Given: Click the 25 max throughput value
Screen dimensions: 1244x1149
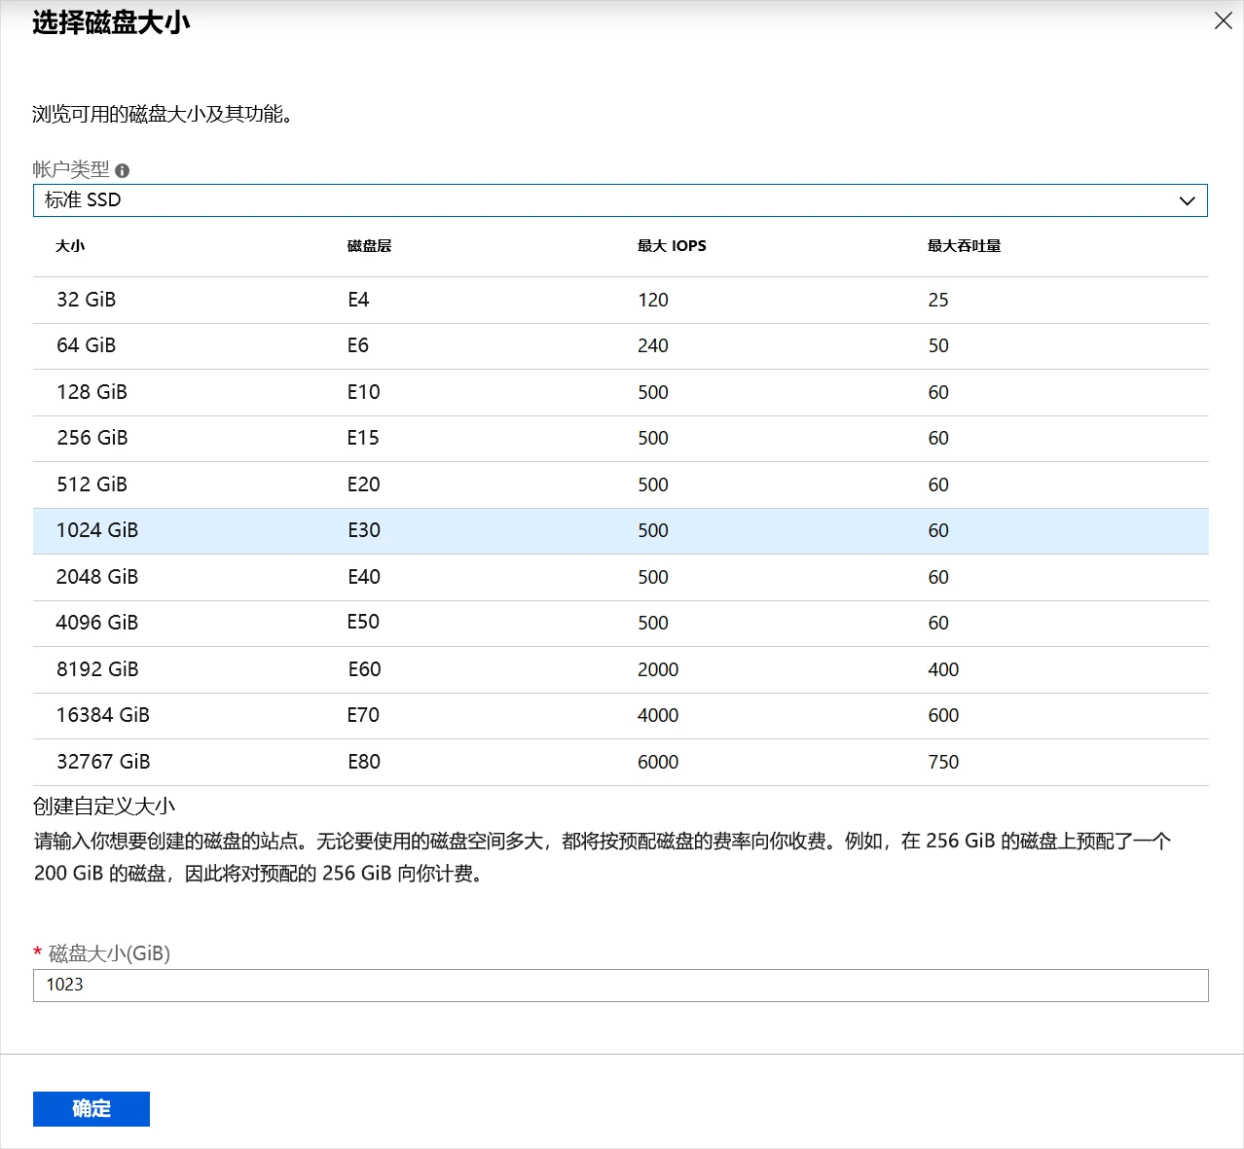Looking at the screenshot, I should coord(938,300).
